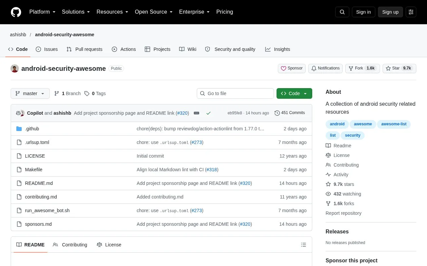Open the green Code dropdown

pyautogui.click(x=294, y=93)
